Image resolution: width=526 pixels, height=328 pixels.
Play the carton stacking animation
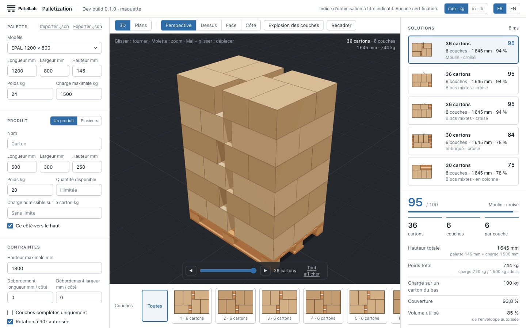265,271
